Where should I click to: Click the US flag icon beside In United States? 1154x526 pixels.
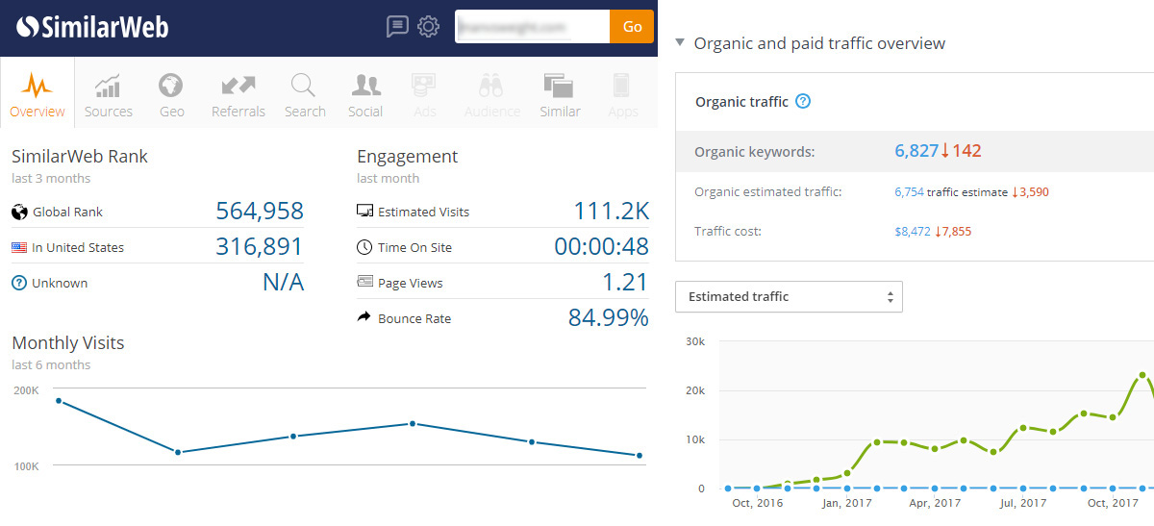coord(18,247)
